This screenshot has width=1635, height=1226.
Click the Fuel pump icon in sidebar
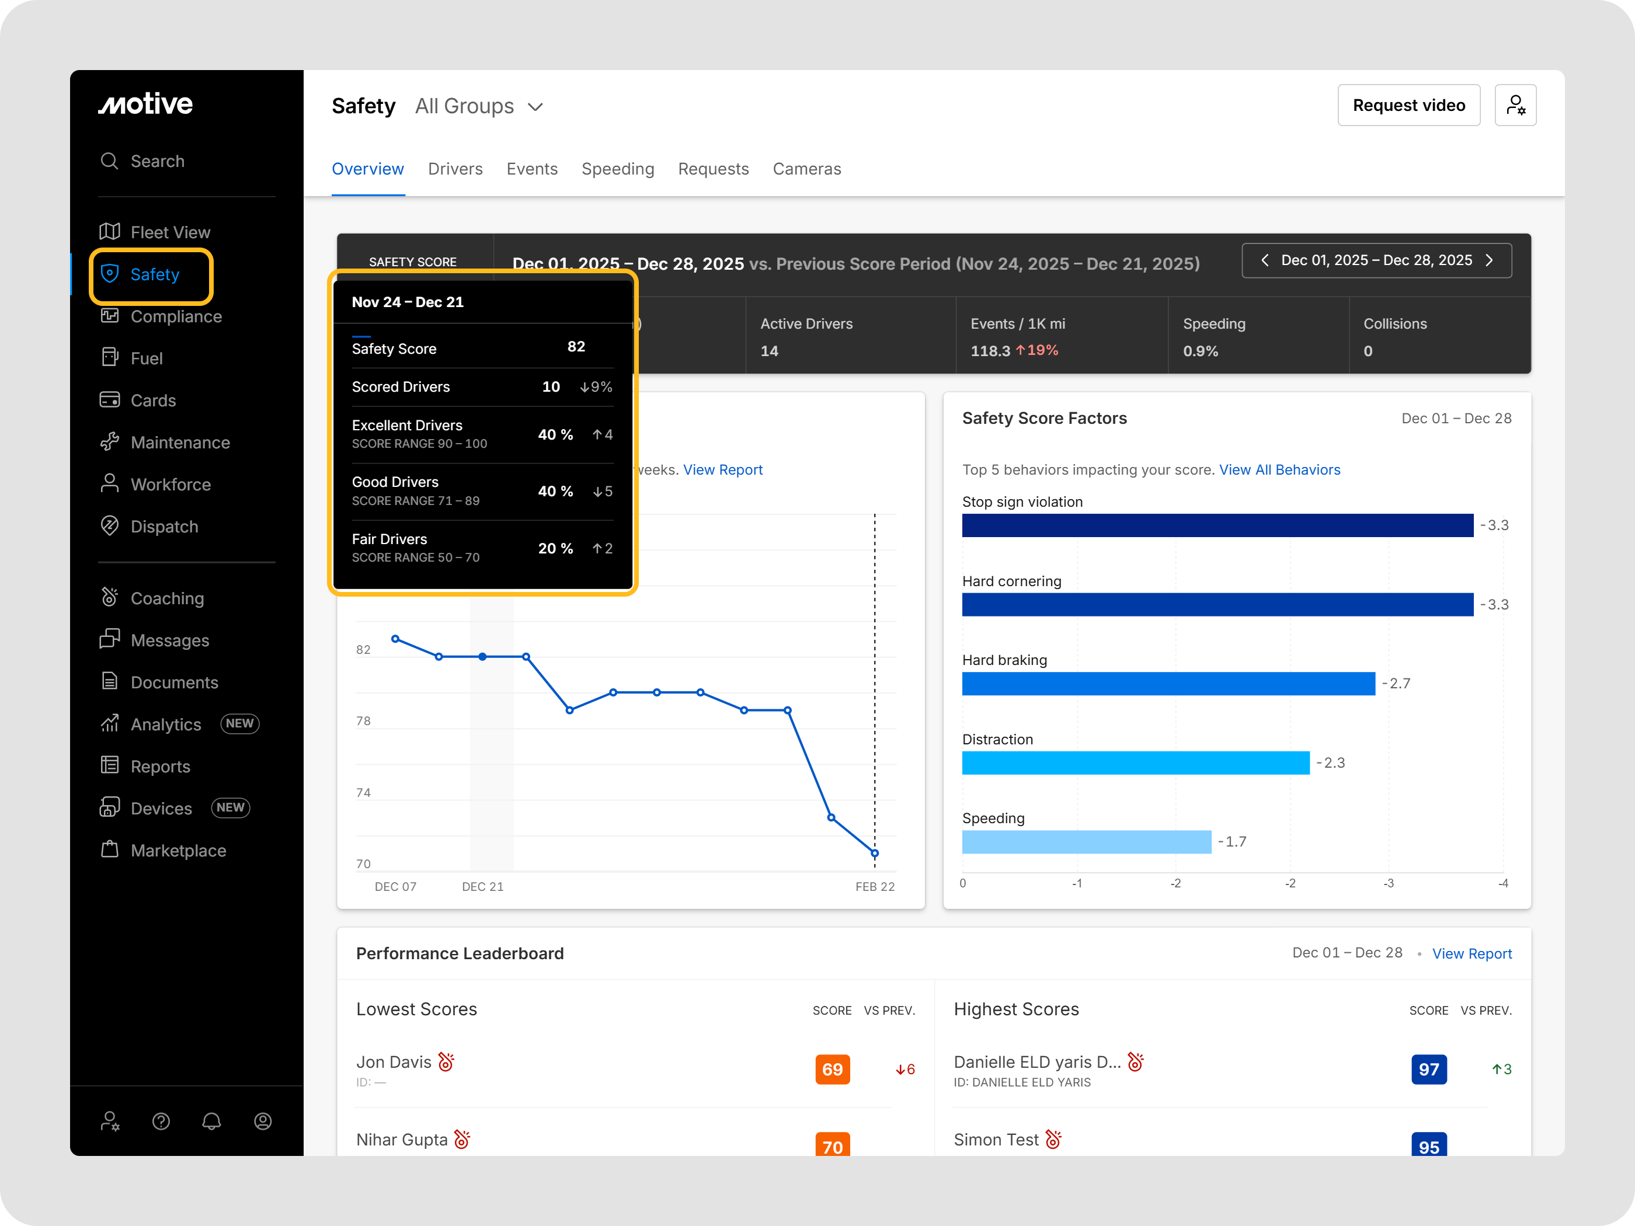coord(109,358)
